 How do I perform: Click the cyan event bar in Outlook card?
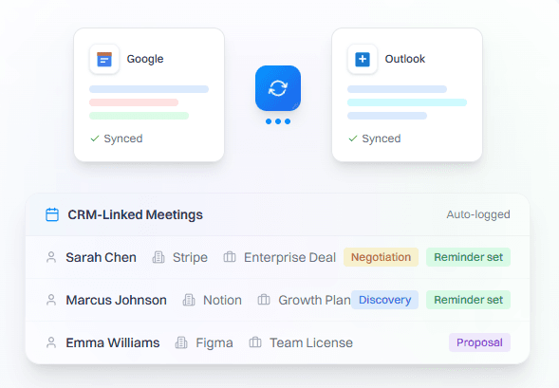[407, 102]
